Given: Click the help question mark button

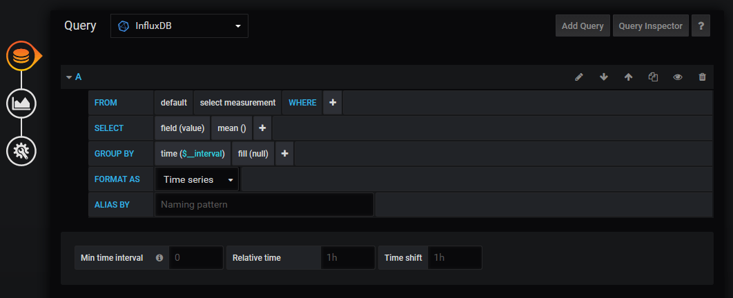Looking at the screenshot, I should tap(701, 26).
